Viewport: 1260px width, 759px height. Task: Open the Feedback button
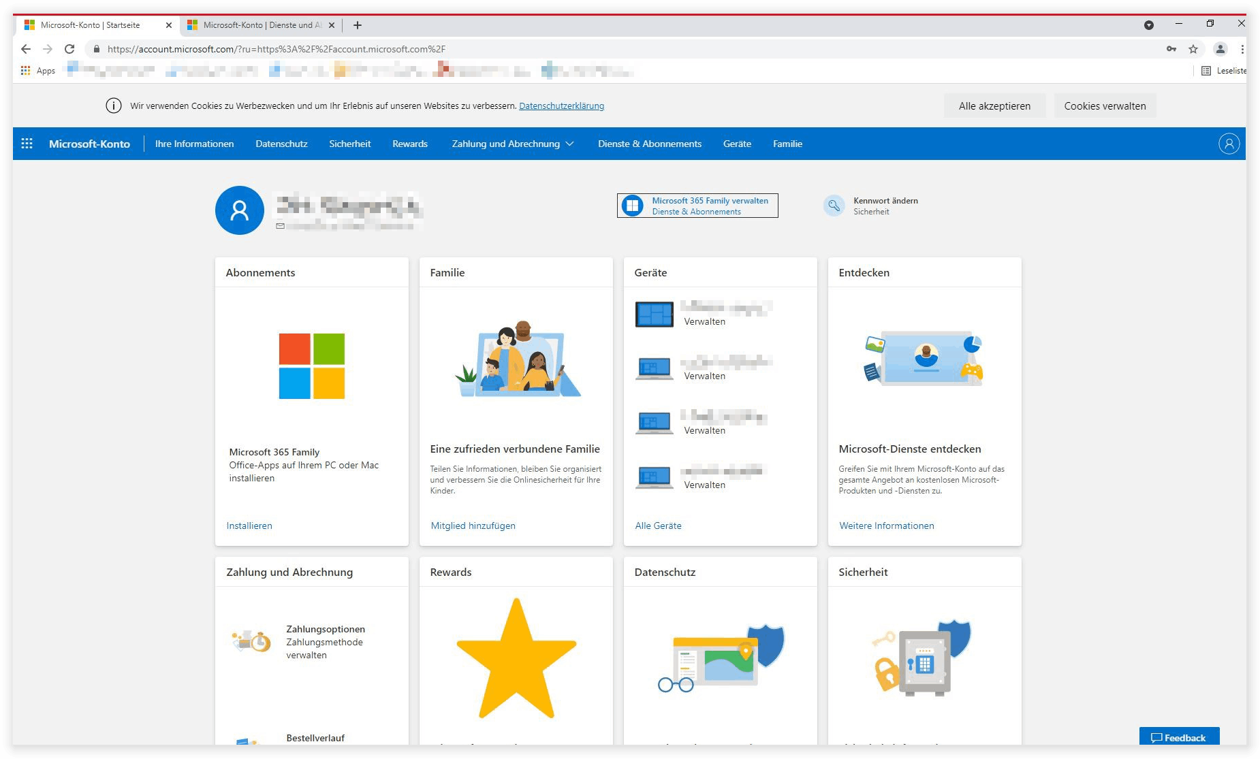tap(1179, 737)
